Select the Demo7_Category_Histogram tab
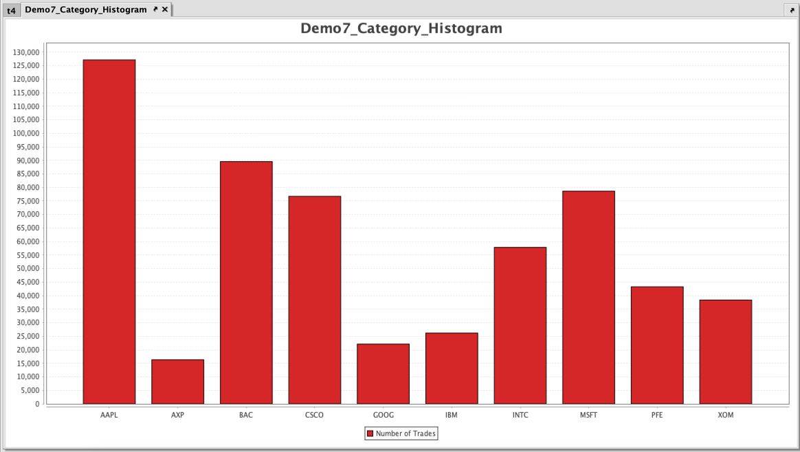The width and height of the screenshot is (800, 452). click(86, 10)
